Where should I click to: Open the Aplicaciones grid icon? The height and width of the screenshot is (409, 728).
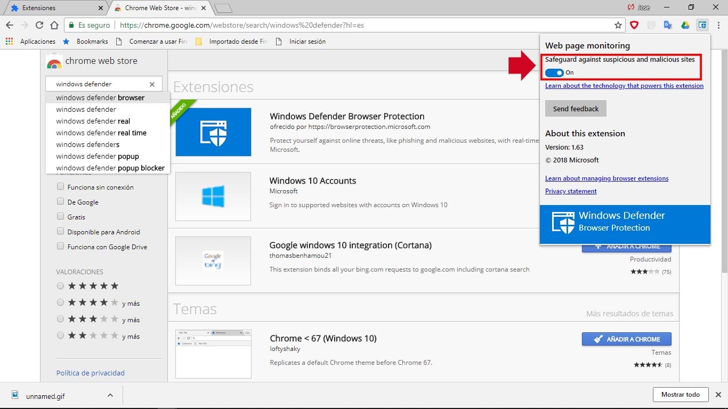pos(9,41)
